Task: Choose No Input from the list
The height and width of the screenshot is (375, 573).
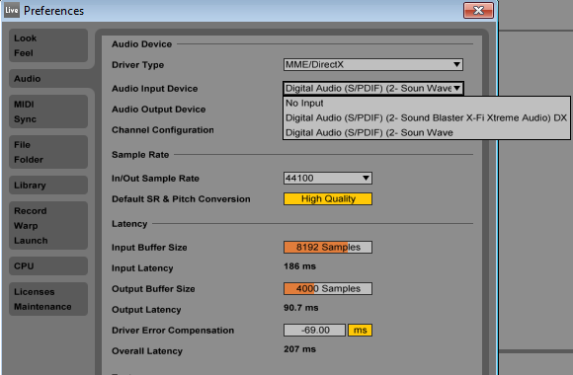Action: pos(426,104)
